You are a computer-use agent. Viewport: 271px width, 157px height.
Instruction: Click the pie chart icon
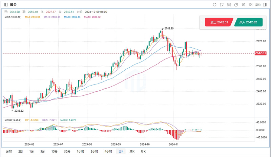click(236, 5)
